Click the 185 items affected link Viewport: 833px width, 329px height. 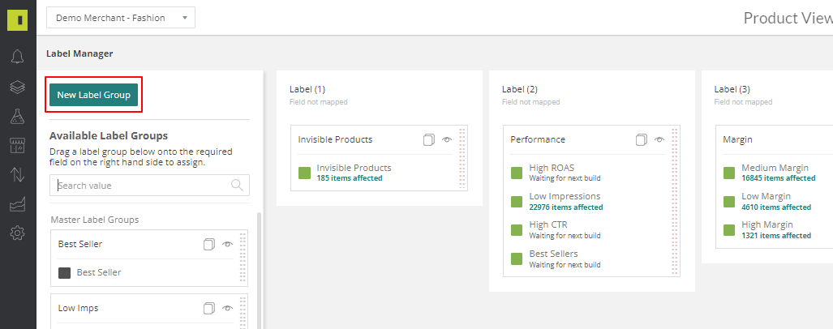(350, 178)
